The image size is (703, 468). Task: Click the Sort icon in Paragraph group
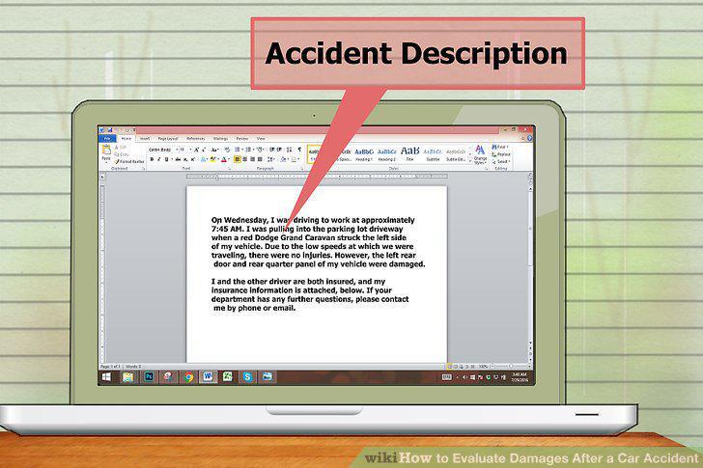coord(289,150)
